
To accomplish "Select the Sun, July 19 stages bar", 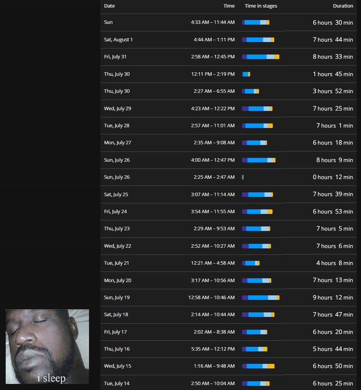I will (261, 298).
